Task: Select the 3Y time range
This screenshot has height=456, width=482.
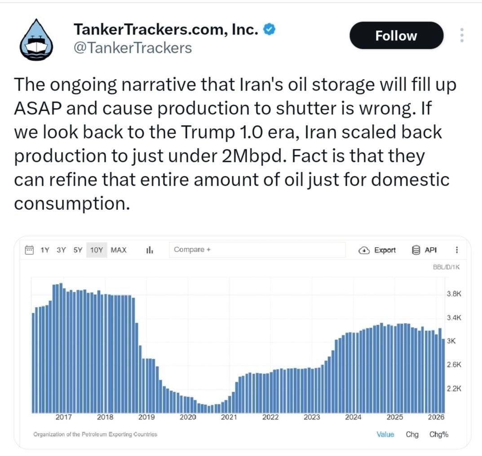Action: tap(61, 250)
